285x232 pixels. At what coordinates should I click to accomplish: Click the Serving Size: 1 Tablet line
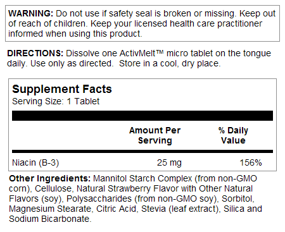(56, 101)
